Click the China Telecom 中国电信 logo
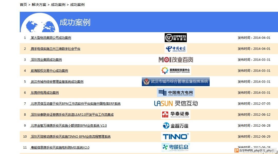Screen dimensions: 278x154 point(176,49)
